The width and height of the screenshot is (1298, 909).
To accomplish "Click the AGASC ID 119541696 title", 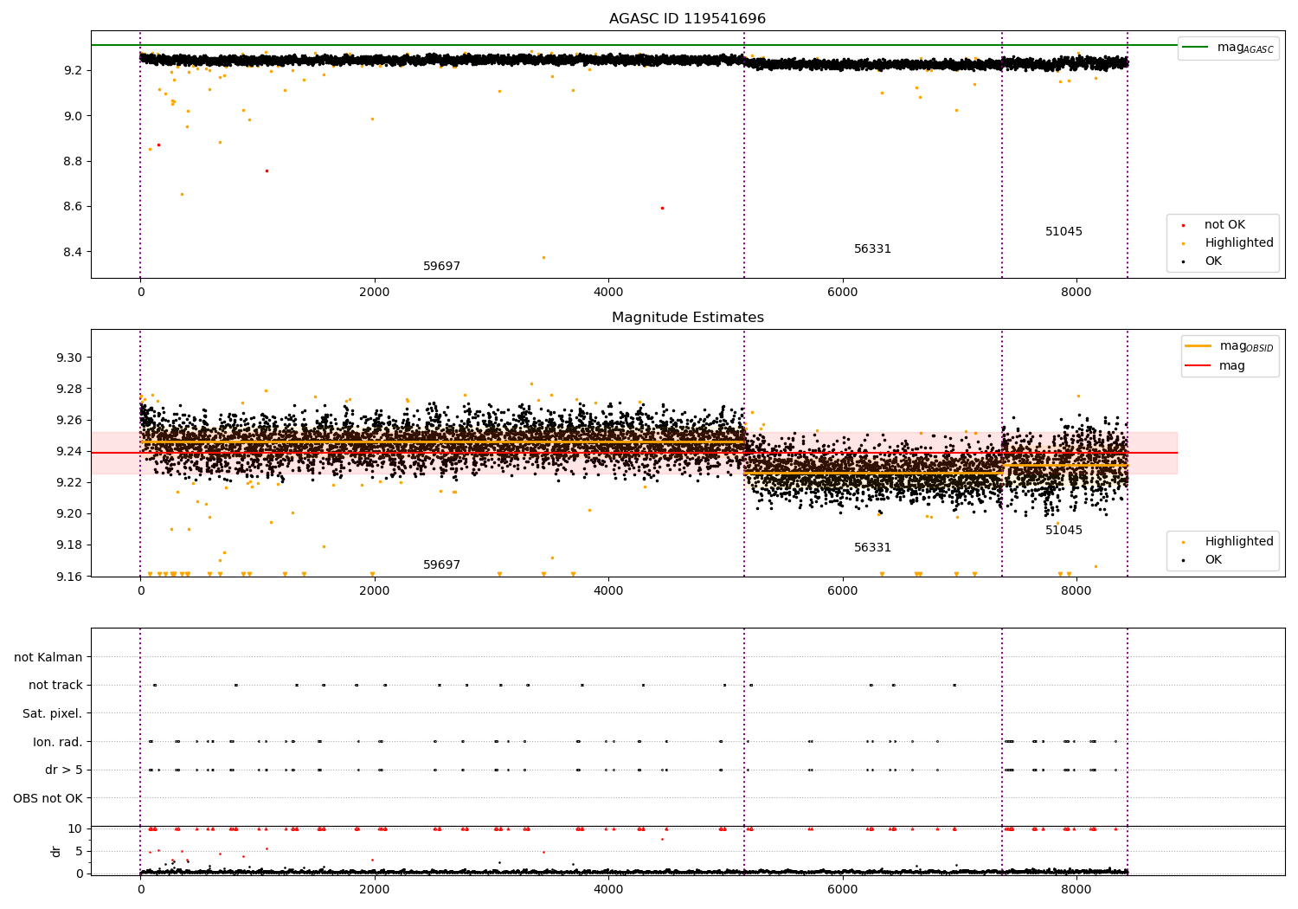I will point(687,19).
